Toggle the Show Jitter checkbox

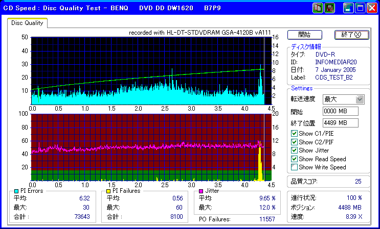pyautogui.click(x=294, y=150)
